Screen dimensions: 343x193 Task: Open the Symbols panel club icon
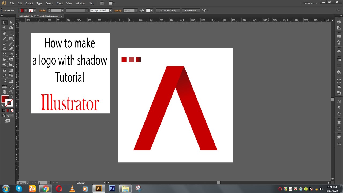(x=339, y=51)
